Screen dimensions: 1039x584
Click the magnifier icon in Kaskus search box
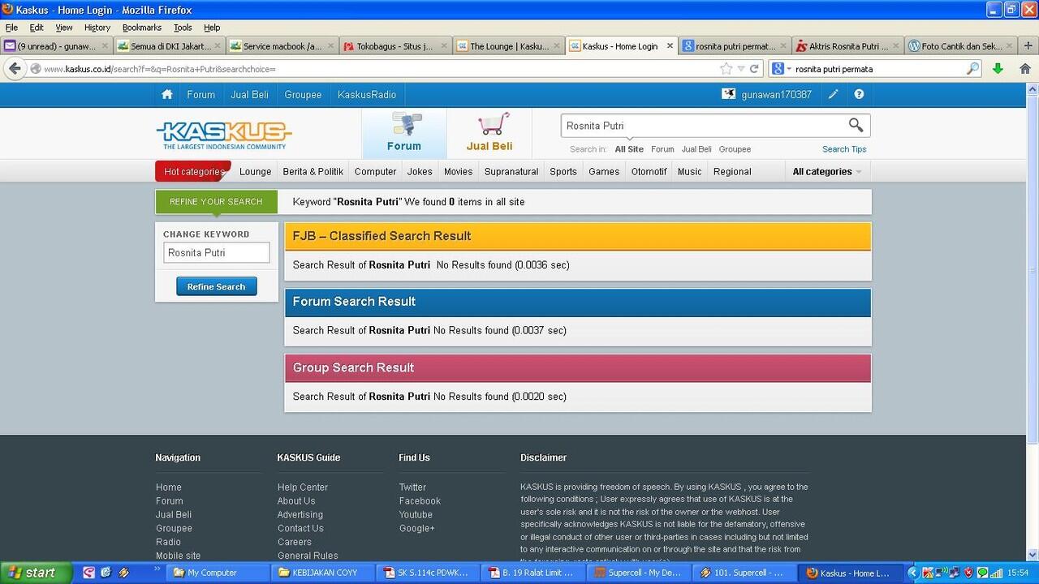pos(856,125)
